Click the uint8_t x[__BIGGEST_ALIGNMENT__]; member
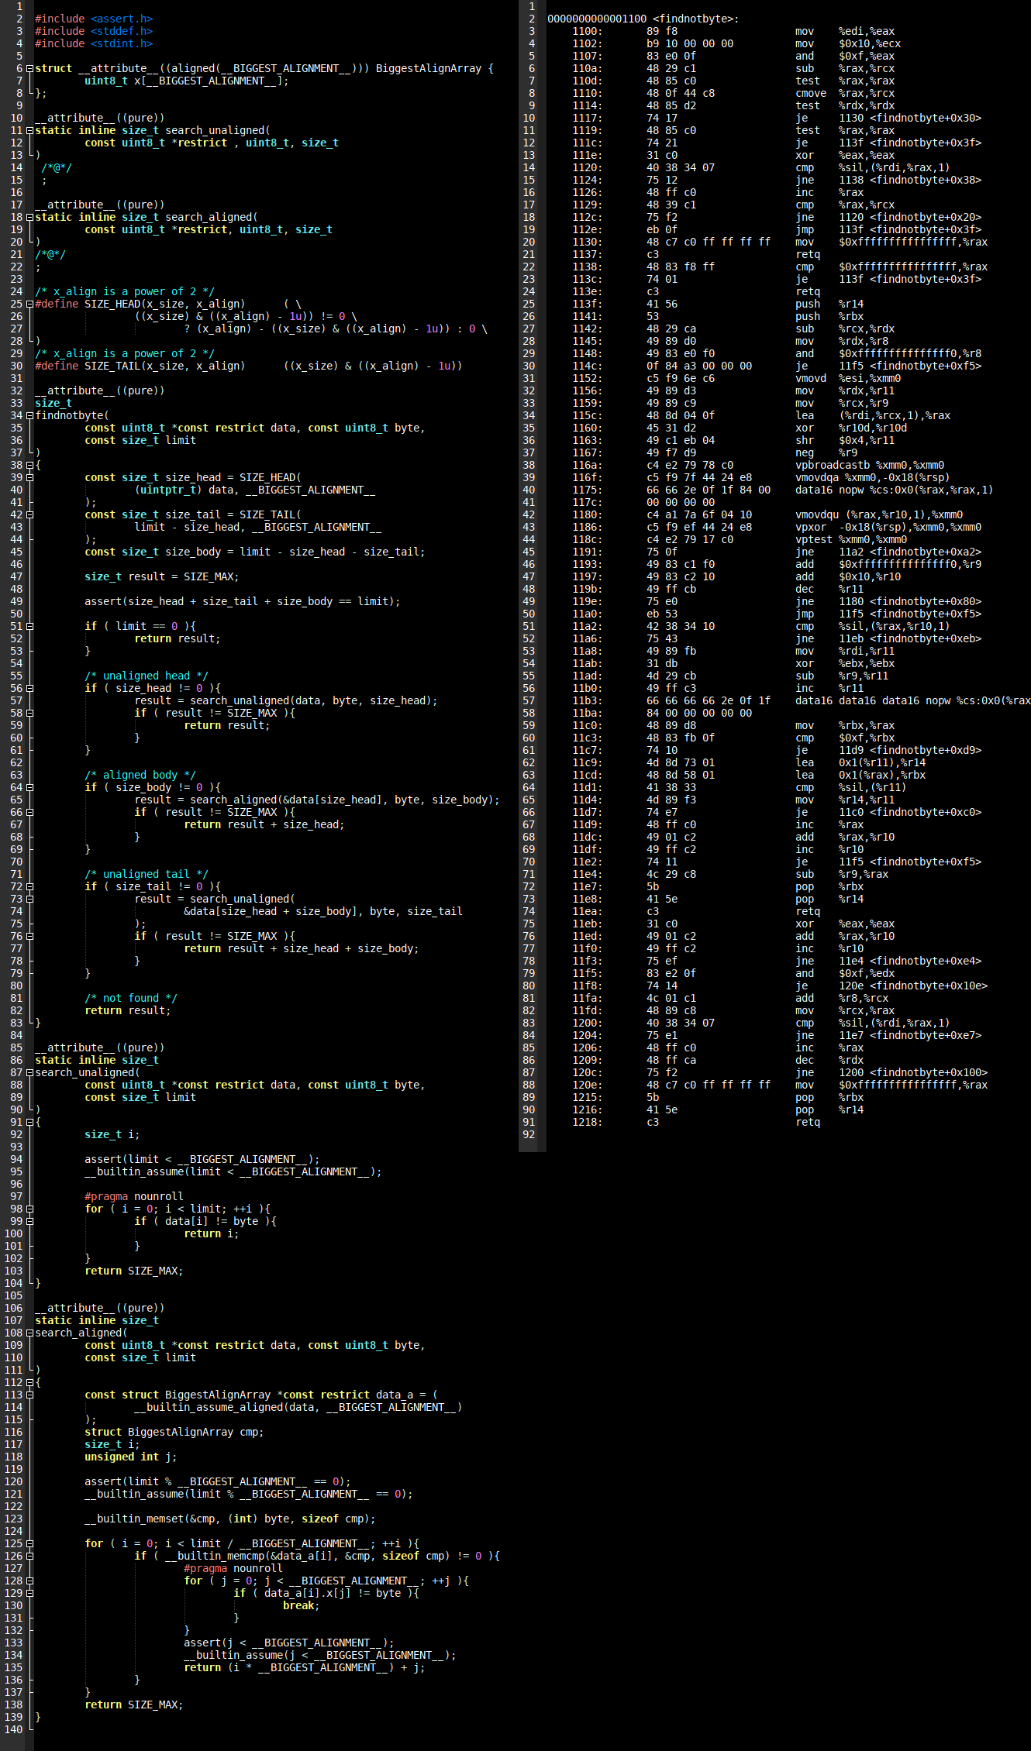The image size is (1031, 1751). pyautogui.click(x=187, y=81)
